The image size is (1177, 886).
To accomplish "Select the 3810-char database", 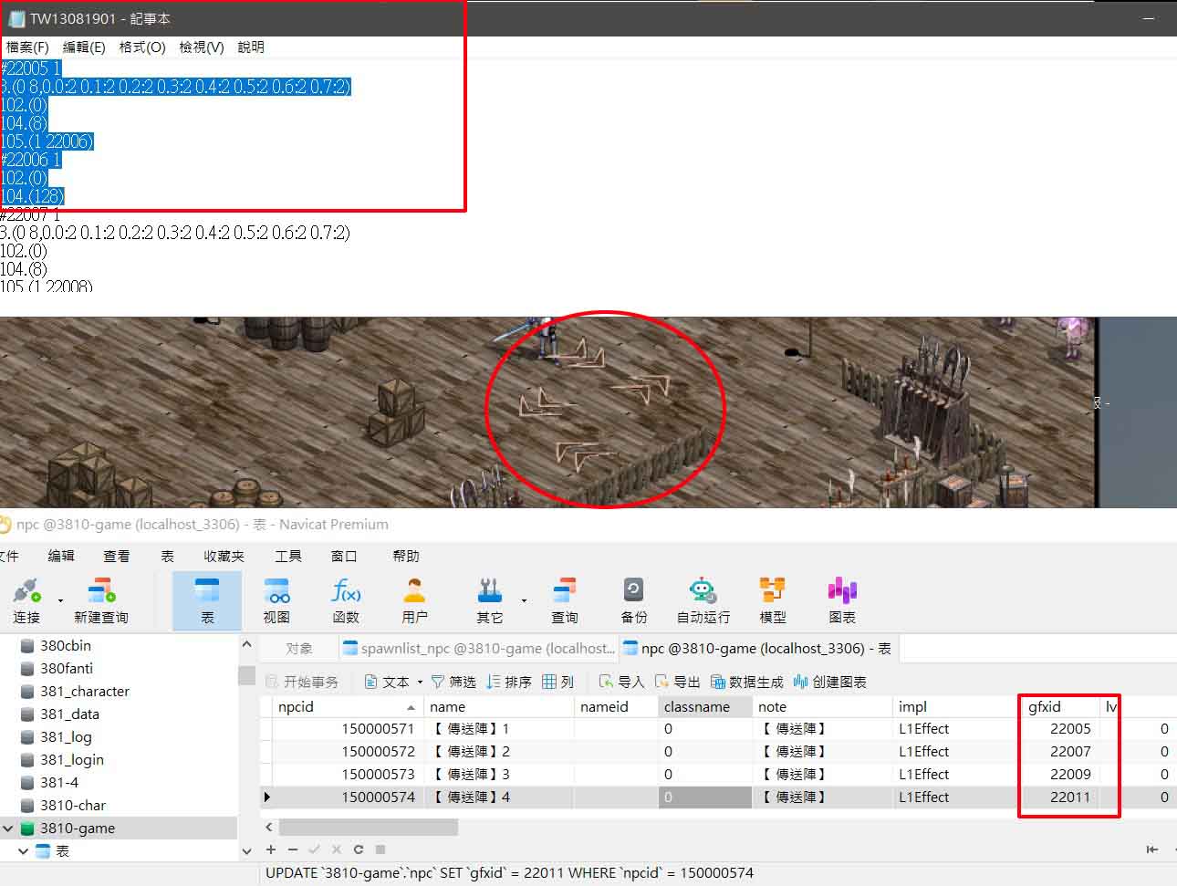I will click(x=73, y=805).
